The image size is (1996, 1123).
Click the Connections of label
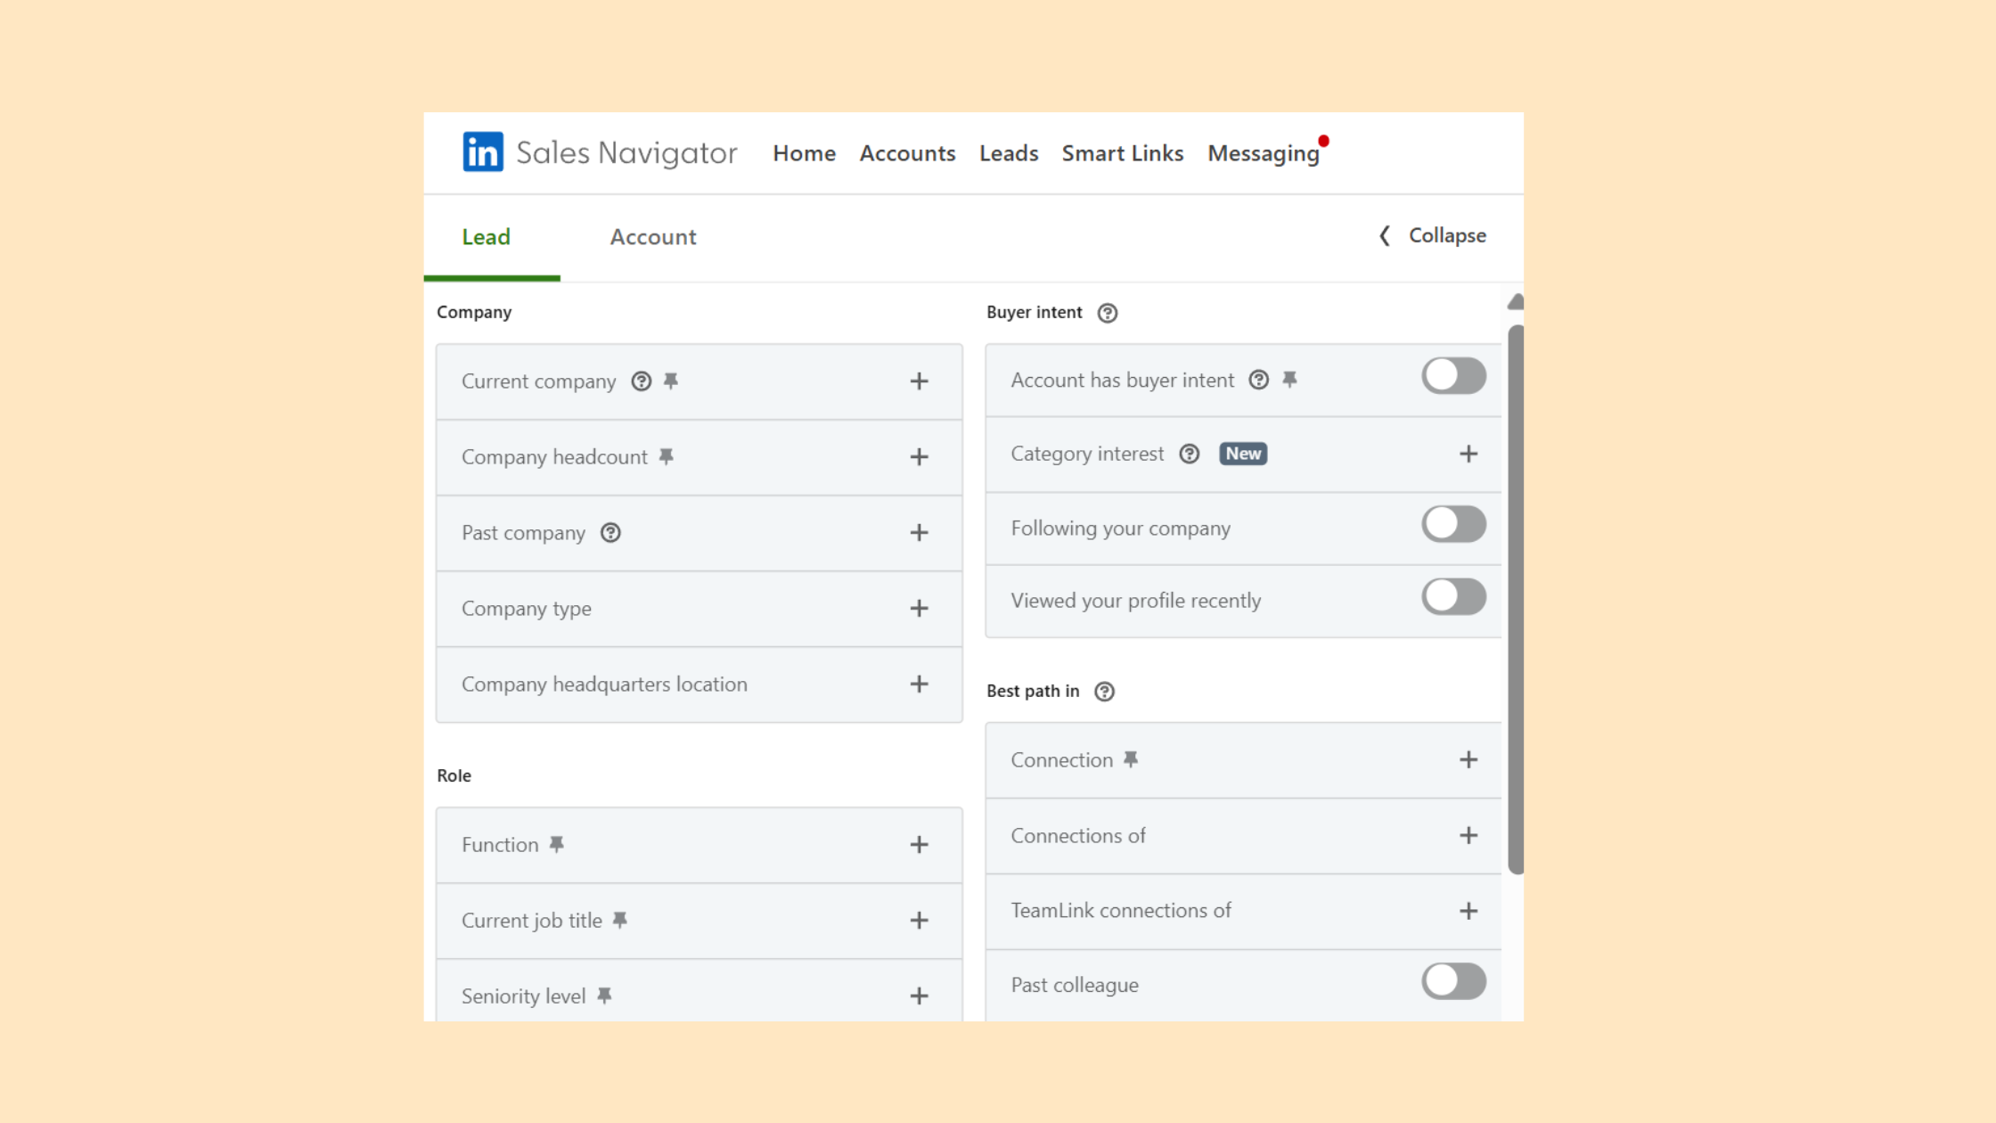click(x=1078, y=835)
